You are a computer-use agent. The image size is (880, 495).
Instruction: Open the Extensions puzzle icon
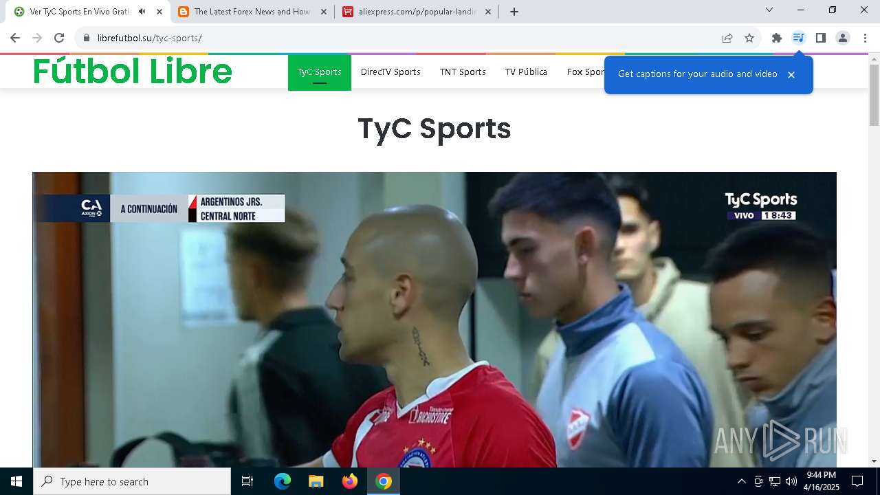777,38
